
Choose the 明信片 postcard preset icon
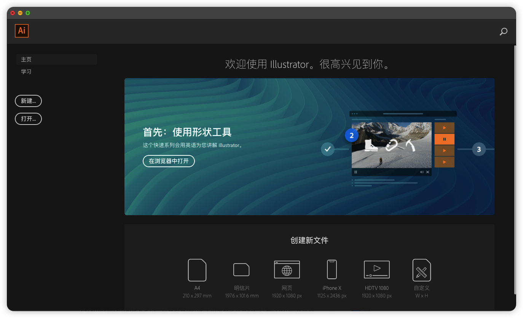click(241, 270)
